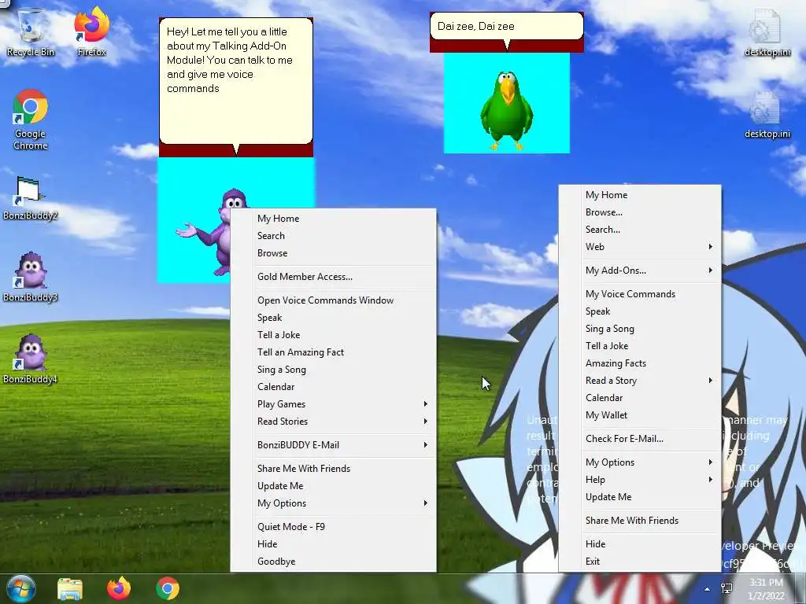806x604 pixels.
Task: Select Browse... in the parrot menu
Action: pos(640,212)
